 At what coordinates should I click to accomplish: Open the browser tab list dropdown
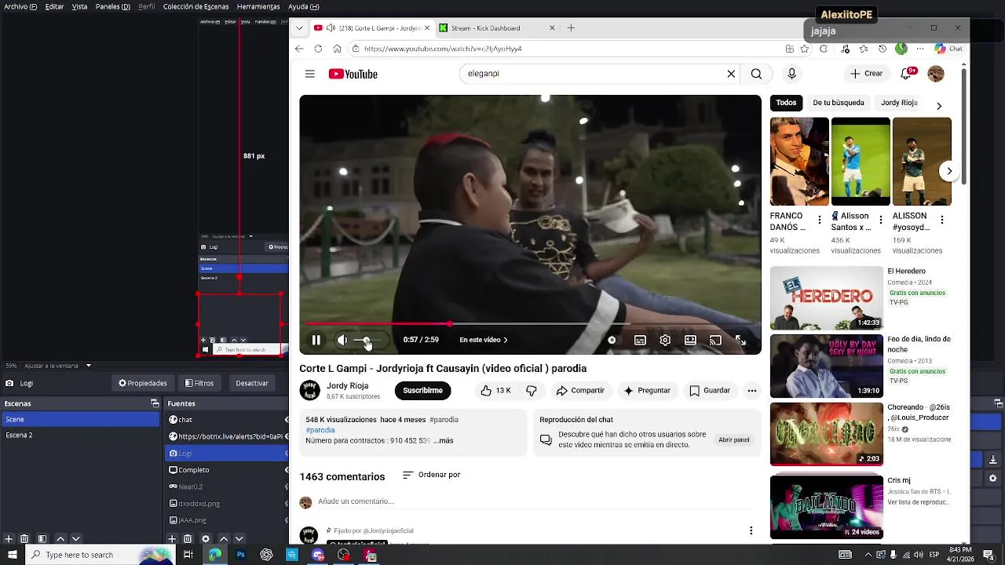click(x=299, y=28)
